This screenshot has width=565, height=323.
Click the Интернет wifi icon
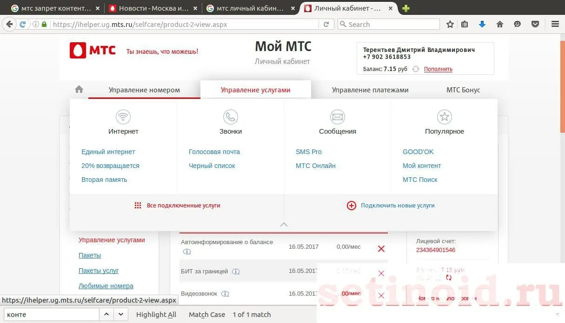(x=123, y=117)
